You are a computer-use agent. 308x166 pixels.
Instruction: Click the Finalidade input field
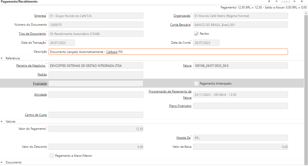(96, 84)
